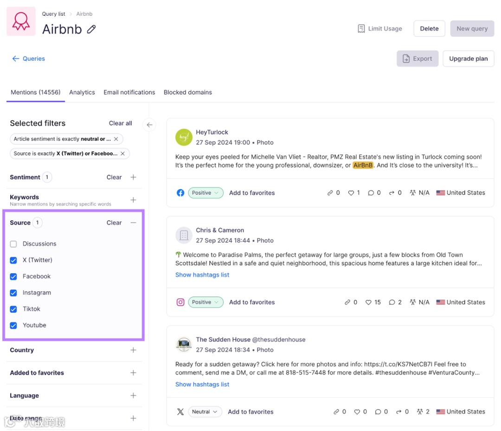Click the Limit Usage receipt icon

click(361, 29)
